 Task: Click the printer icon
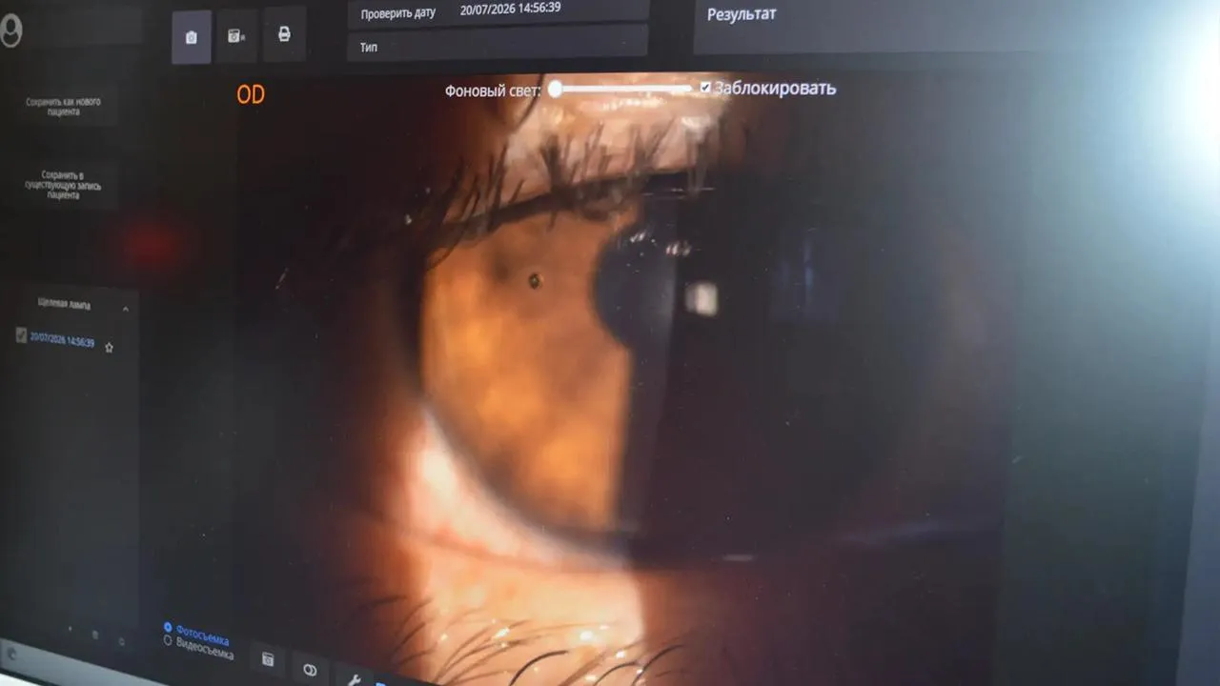pyautogui.click(x=284, y=34)
